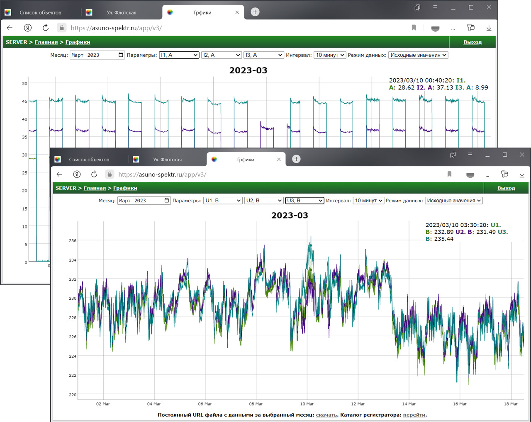
Task: Open the tab collections icon, front window
Action: pyautogui.click(x=453, y=155)
